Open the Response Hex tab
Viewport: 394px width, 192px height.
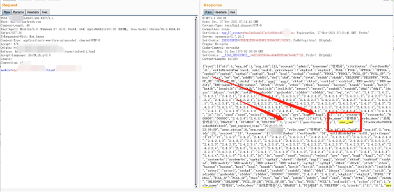tap(233, 12)
